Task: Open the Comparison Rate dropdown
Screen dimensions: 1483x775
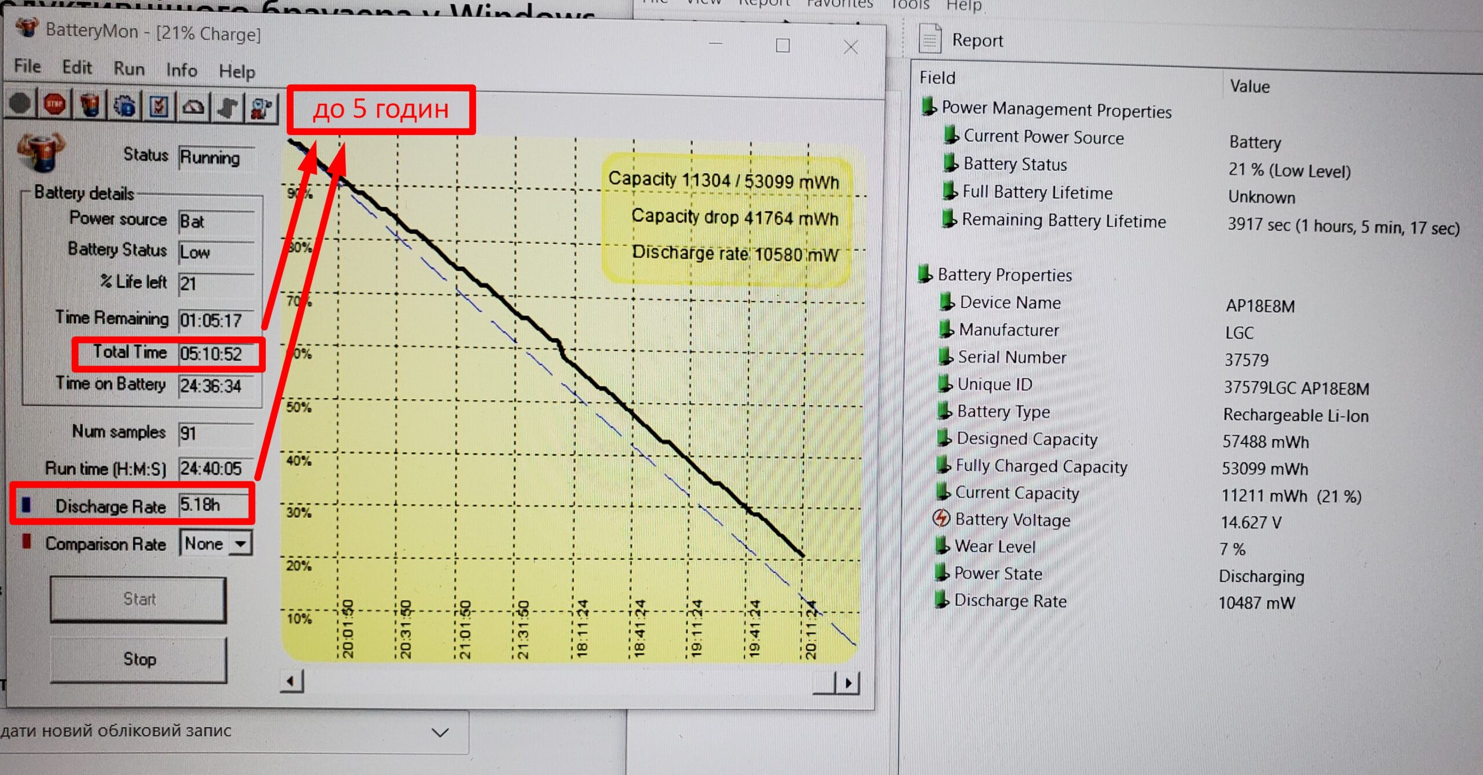Action: 240,543
